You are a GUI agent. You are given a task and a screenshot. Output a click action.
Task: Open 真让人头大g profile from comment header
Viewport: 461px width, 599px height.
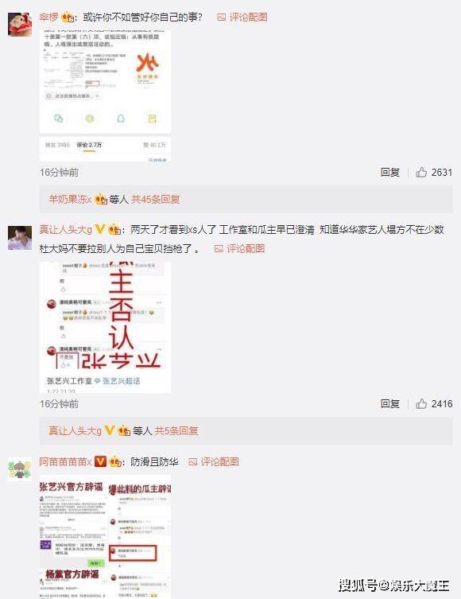click(66, 230)
